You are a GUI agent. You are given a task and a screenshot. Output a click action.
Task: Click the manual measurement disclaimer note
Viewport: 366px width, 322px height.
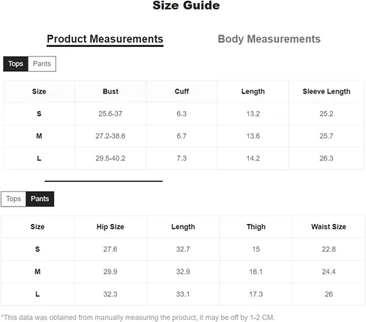(138, 318)
